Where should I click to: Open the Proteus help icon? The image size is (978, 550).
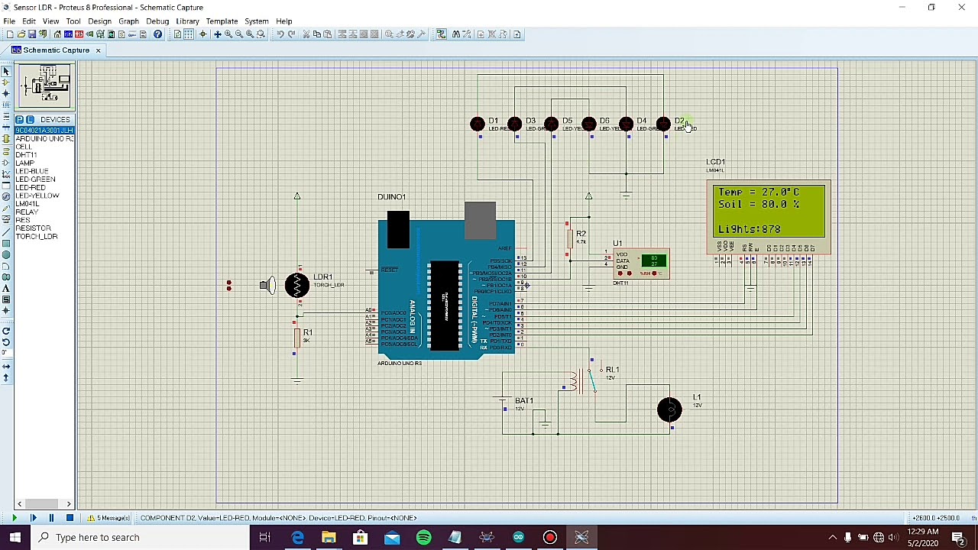point(157,34)
